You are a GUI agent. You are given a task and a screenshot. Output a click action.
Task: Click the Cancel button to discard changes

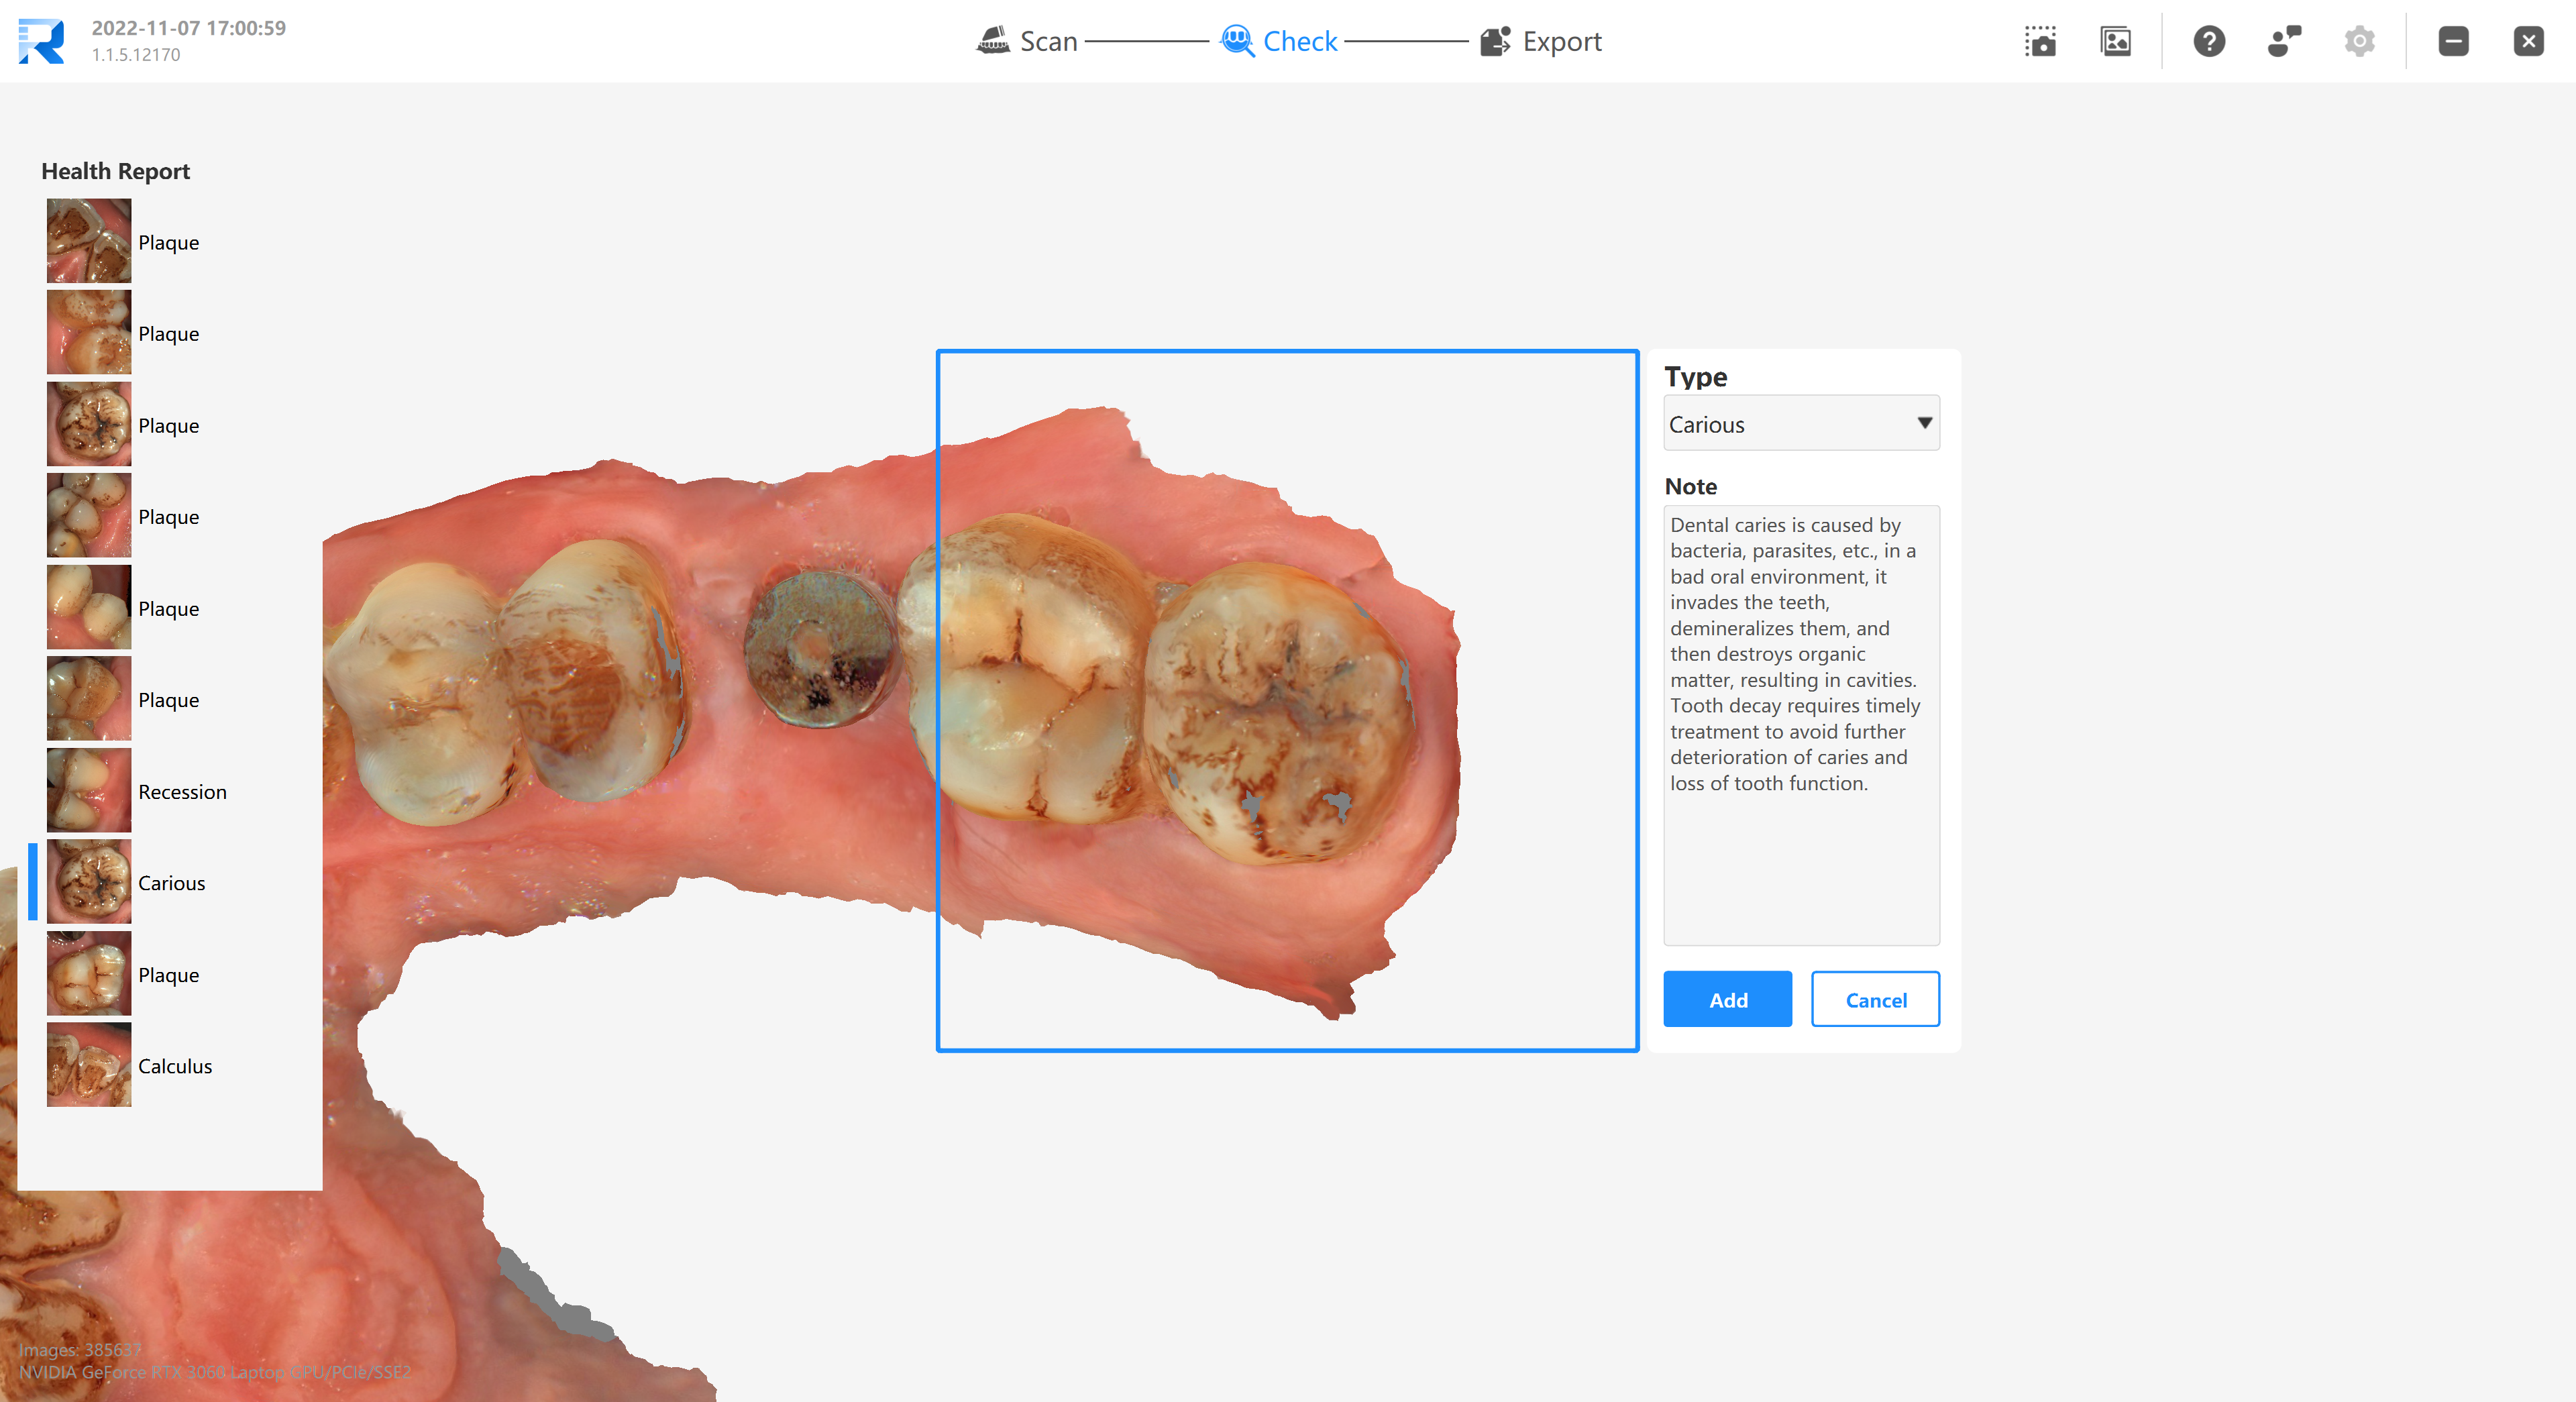pyautogui.click(x=1875, y=1000)
